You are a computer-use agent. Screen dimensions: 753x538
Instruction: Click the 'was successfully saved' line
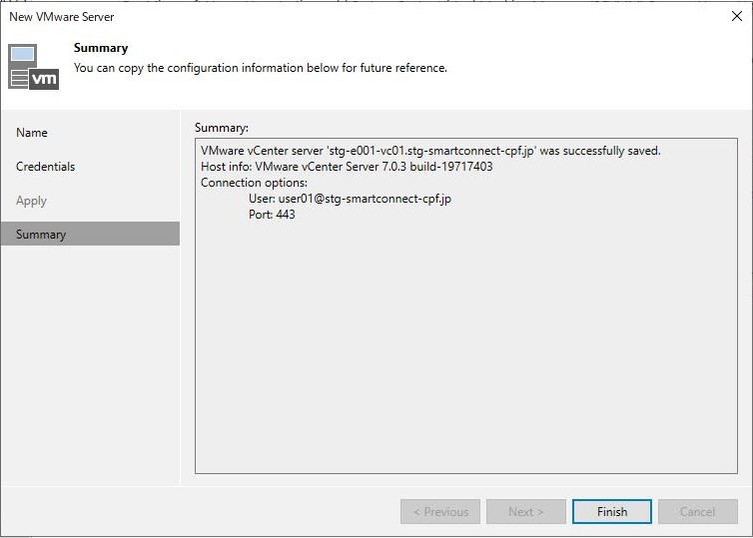click(x=430, y=151)
